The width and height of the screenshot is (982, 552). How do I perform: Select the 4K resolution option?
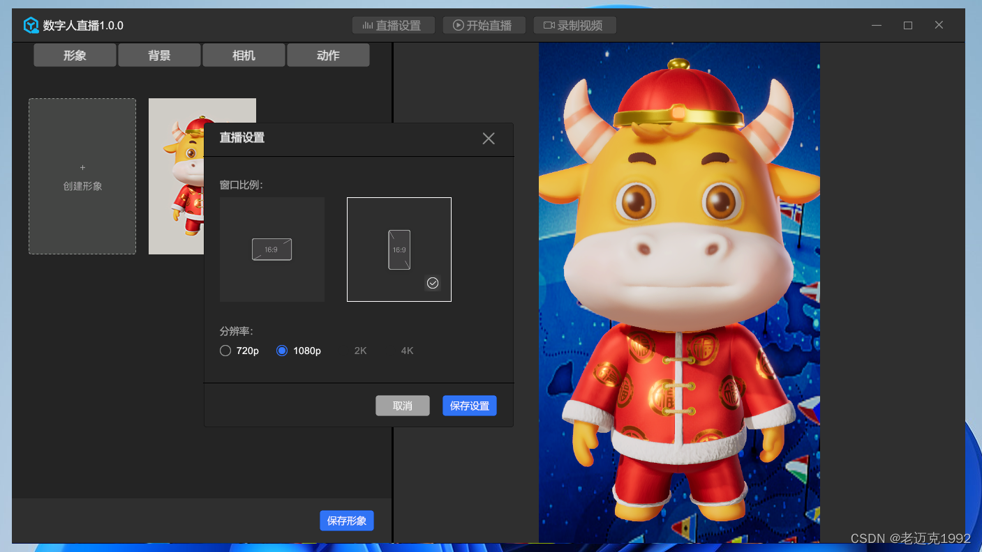[408, 351]
